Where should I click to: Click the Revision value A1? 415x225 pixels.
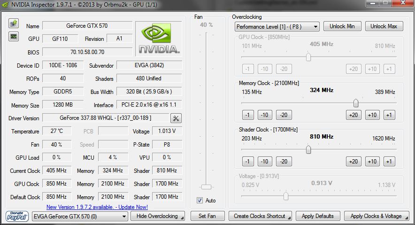(119, 39)
